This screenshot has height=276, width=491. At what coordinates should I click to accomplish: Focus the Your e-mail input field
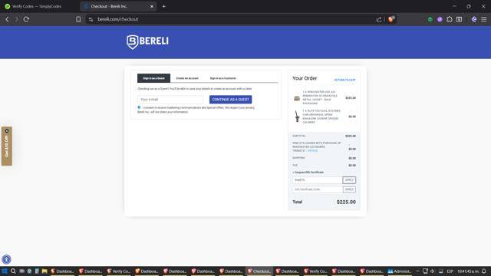pyautogui.click(x=170, y=100)
